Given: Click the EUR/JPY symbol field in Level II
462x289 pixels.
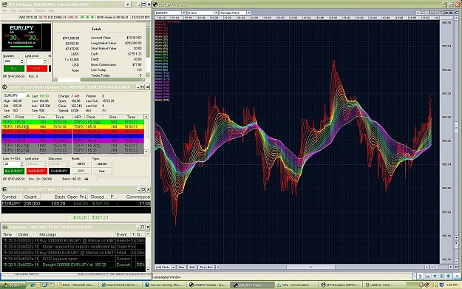Looking at the screenshot, I should [15, 95].
